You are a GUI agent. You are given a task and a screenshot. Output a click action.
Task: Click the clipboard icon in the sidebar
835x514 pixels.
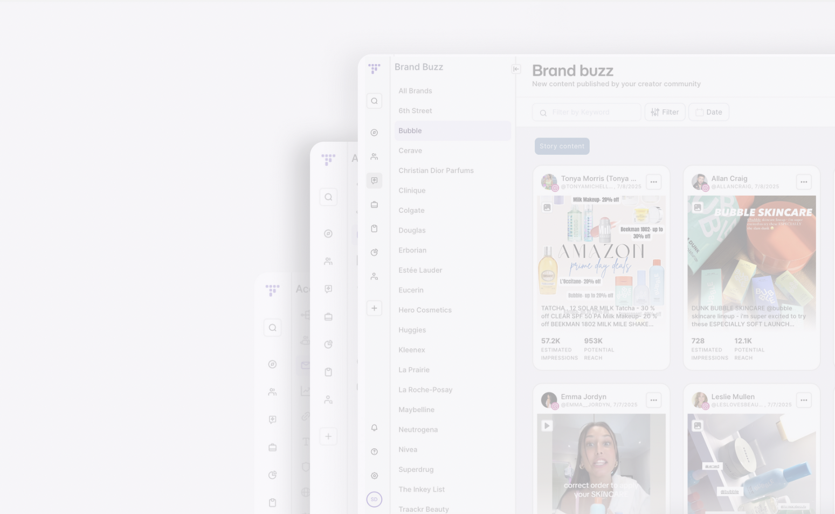click(x=374, y=228)
